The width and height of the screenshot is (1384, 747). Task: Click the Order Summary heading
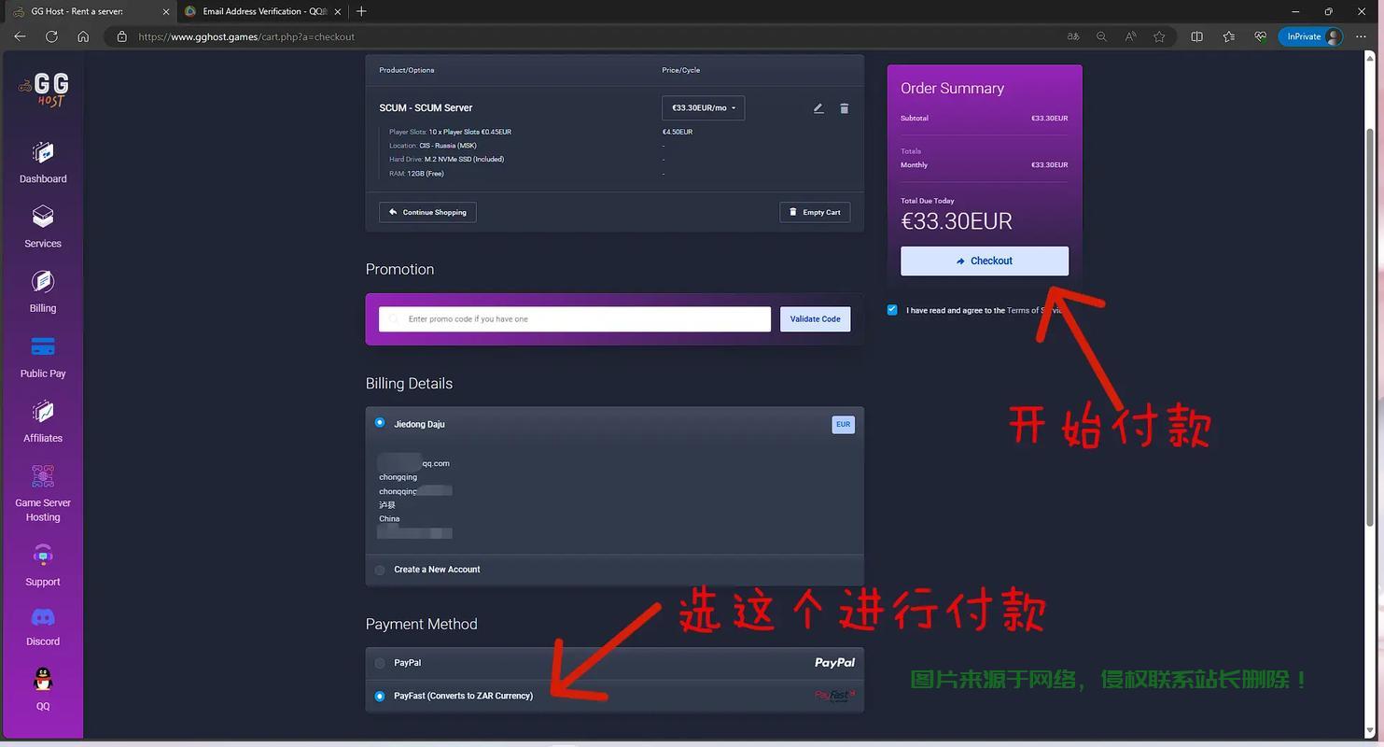pos(952,89)
